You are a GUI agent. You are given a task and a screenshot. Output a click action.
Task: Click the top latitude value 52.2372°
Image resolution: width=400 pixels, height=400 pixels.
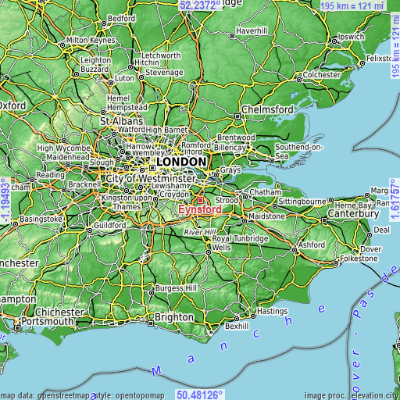[x=201, y=5]
